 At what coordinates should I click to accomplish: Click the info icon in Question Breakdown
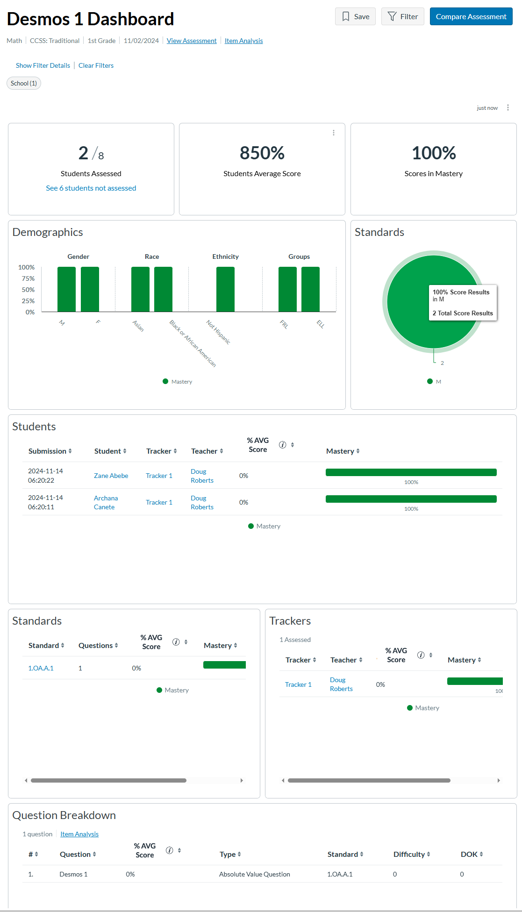tap(170, 848)
